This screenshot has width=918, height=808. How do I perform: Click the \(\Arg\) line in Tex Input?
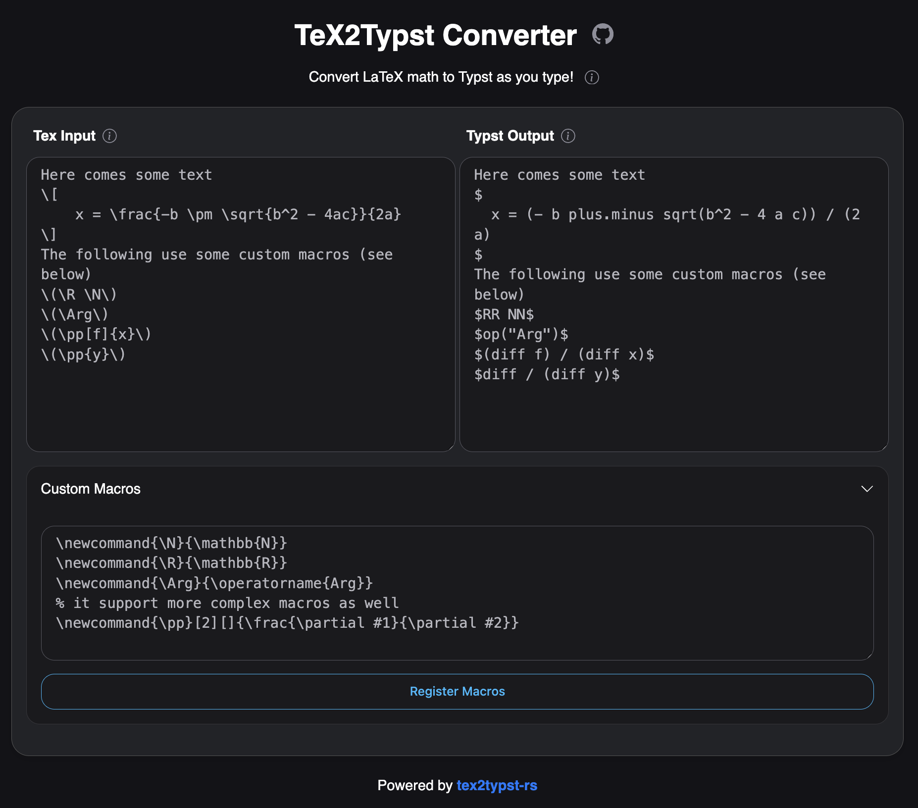tap(75, 314)
